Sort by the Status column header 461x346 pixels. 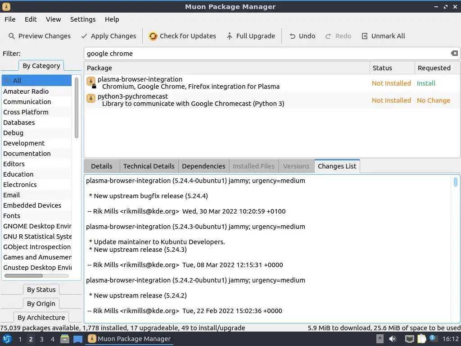pyautogui.click(x=392, y=68)
